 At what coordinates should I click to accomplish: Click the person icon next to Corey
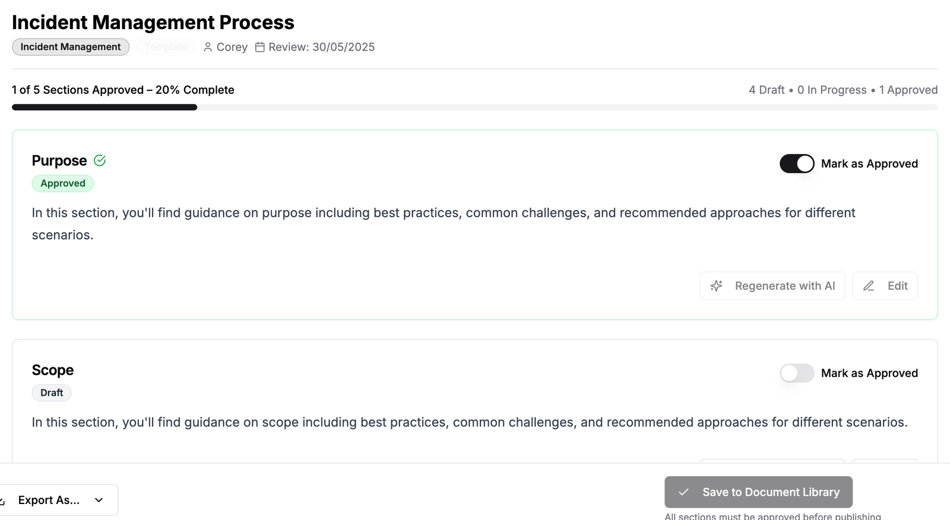click(207, 47)
